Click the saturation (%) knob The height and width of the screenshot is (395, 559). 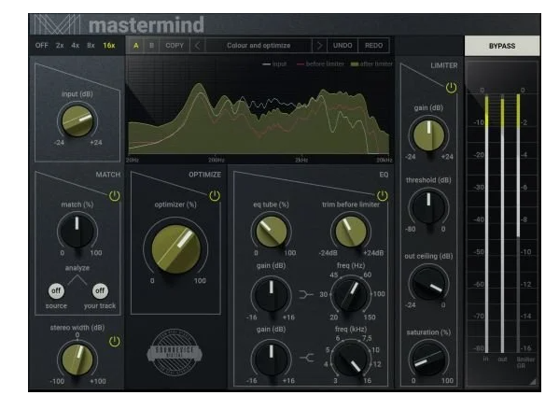pos(429,360)
